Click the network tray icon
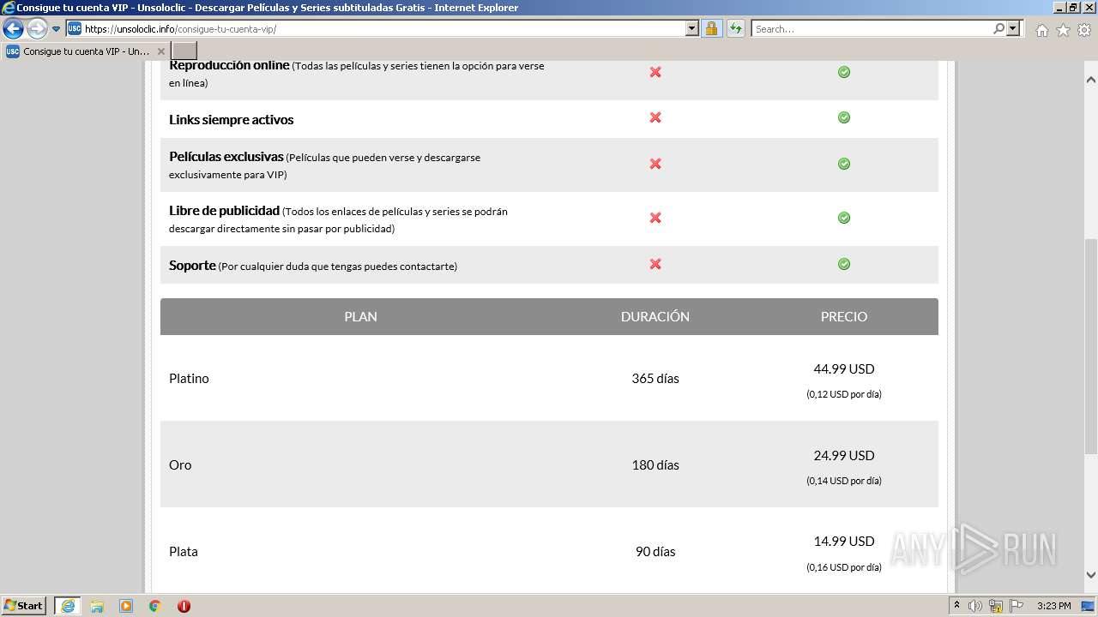This screenshot has width=1098, height=617. point(996,606)
